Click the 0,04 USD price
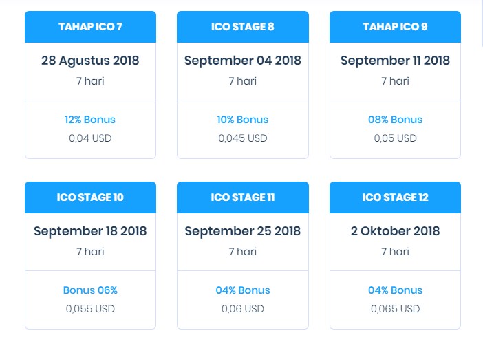 90,138
